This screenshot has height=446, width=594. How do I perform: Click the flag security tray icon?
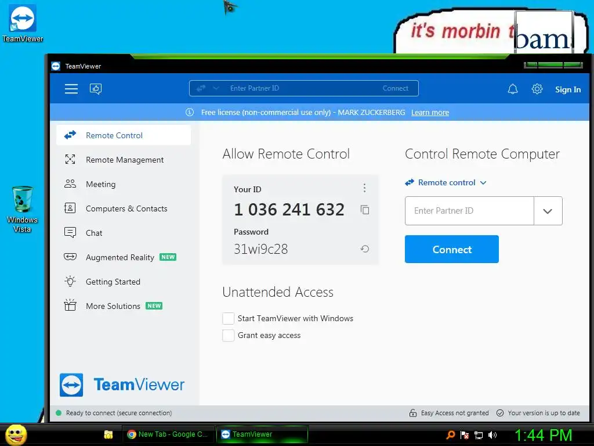pos(465,434)
